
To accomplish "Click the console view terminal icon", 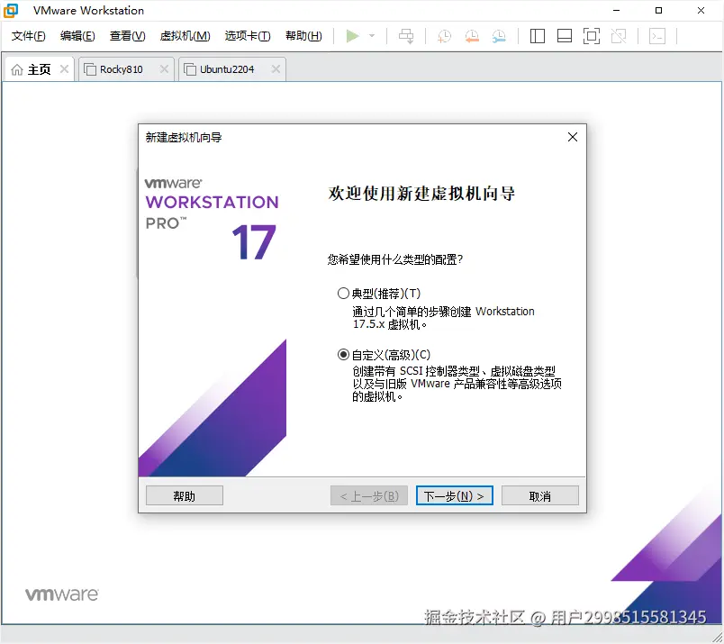I will coord(657,36).
